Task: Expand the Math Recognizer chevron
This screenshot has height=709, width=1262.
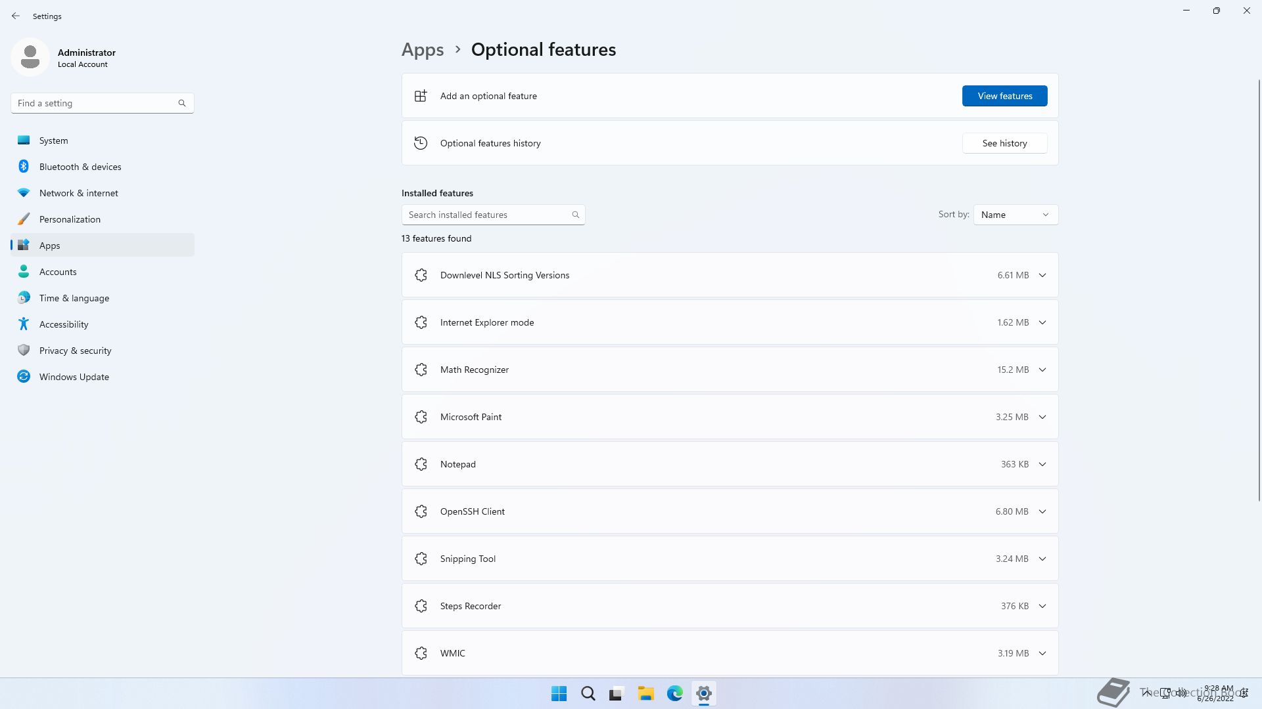Action: coord(1042,370)
